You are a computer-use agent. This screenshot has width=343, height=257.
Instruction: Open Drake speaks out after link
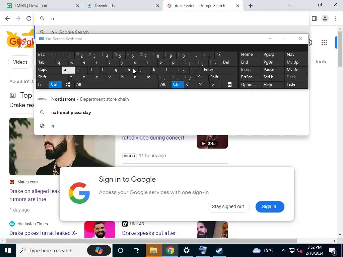[149, 233]
